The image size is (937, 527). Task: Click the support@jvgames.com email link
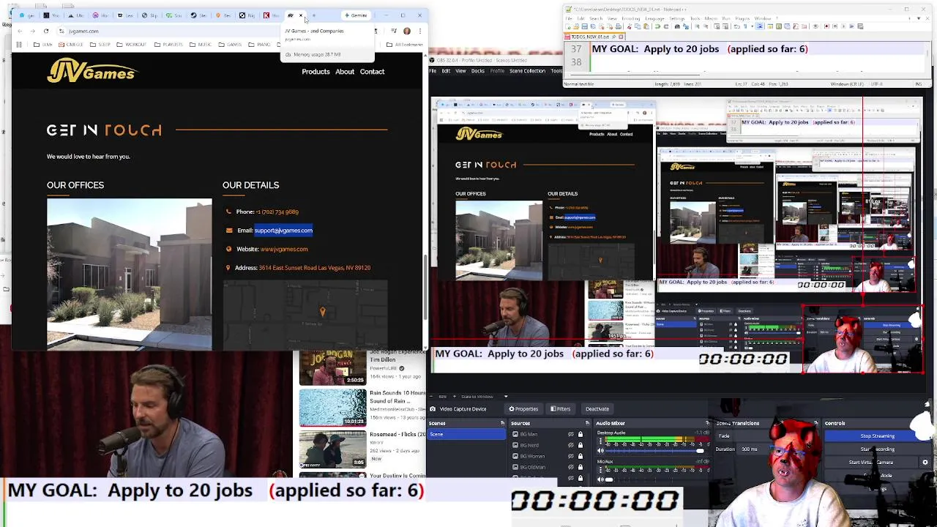[x=283, y=231]
